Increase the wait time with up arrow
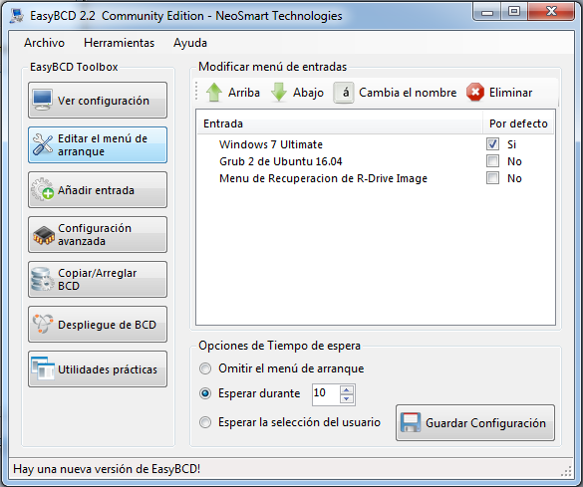Viewport: 583px width, 487px height. [x=347, y=389]
